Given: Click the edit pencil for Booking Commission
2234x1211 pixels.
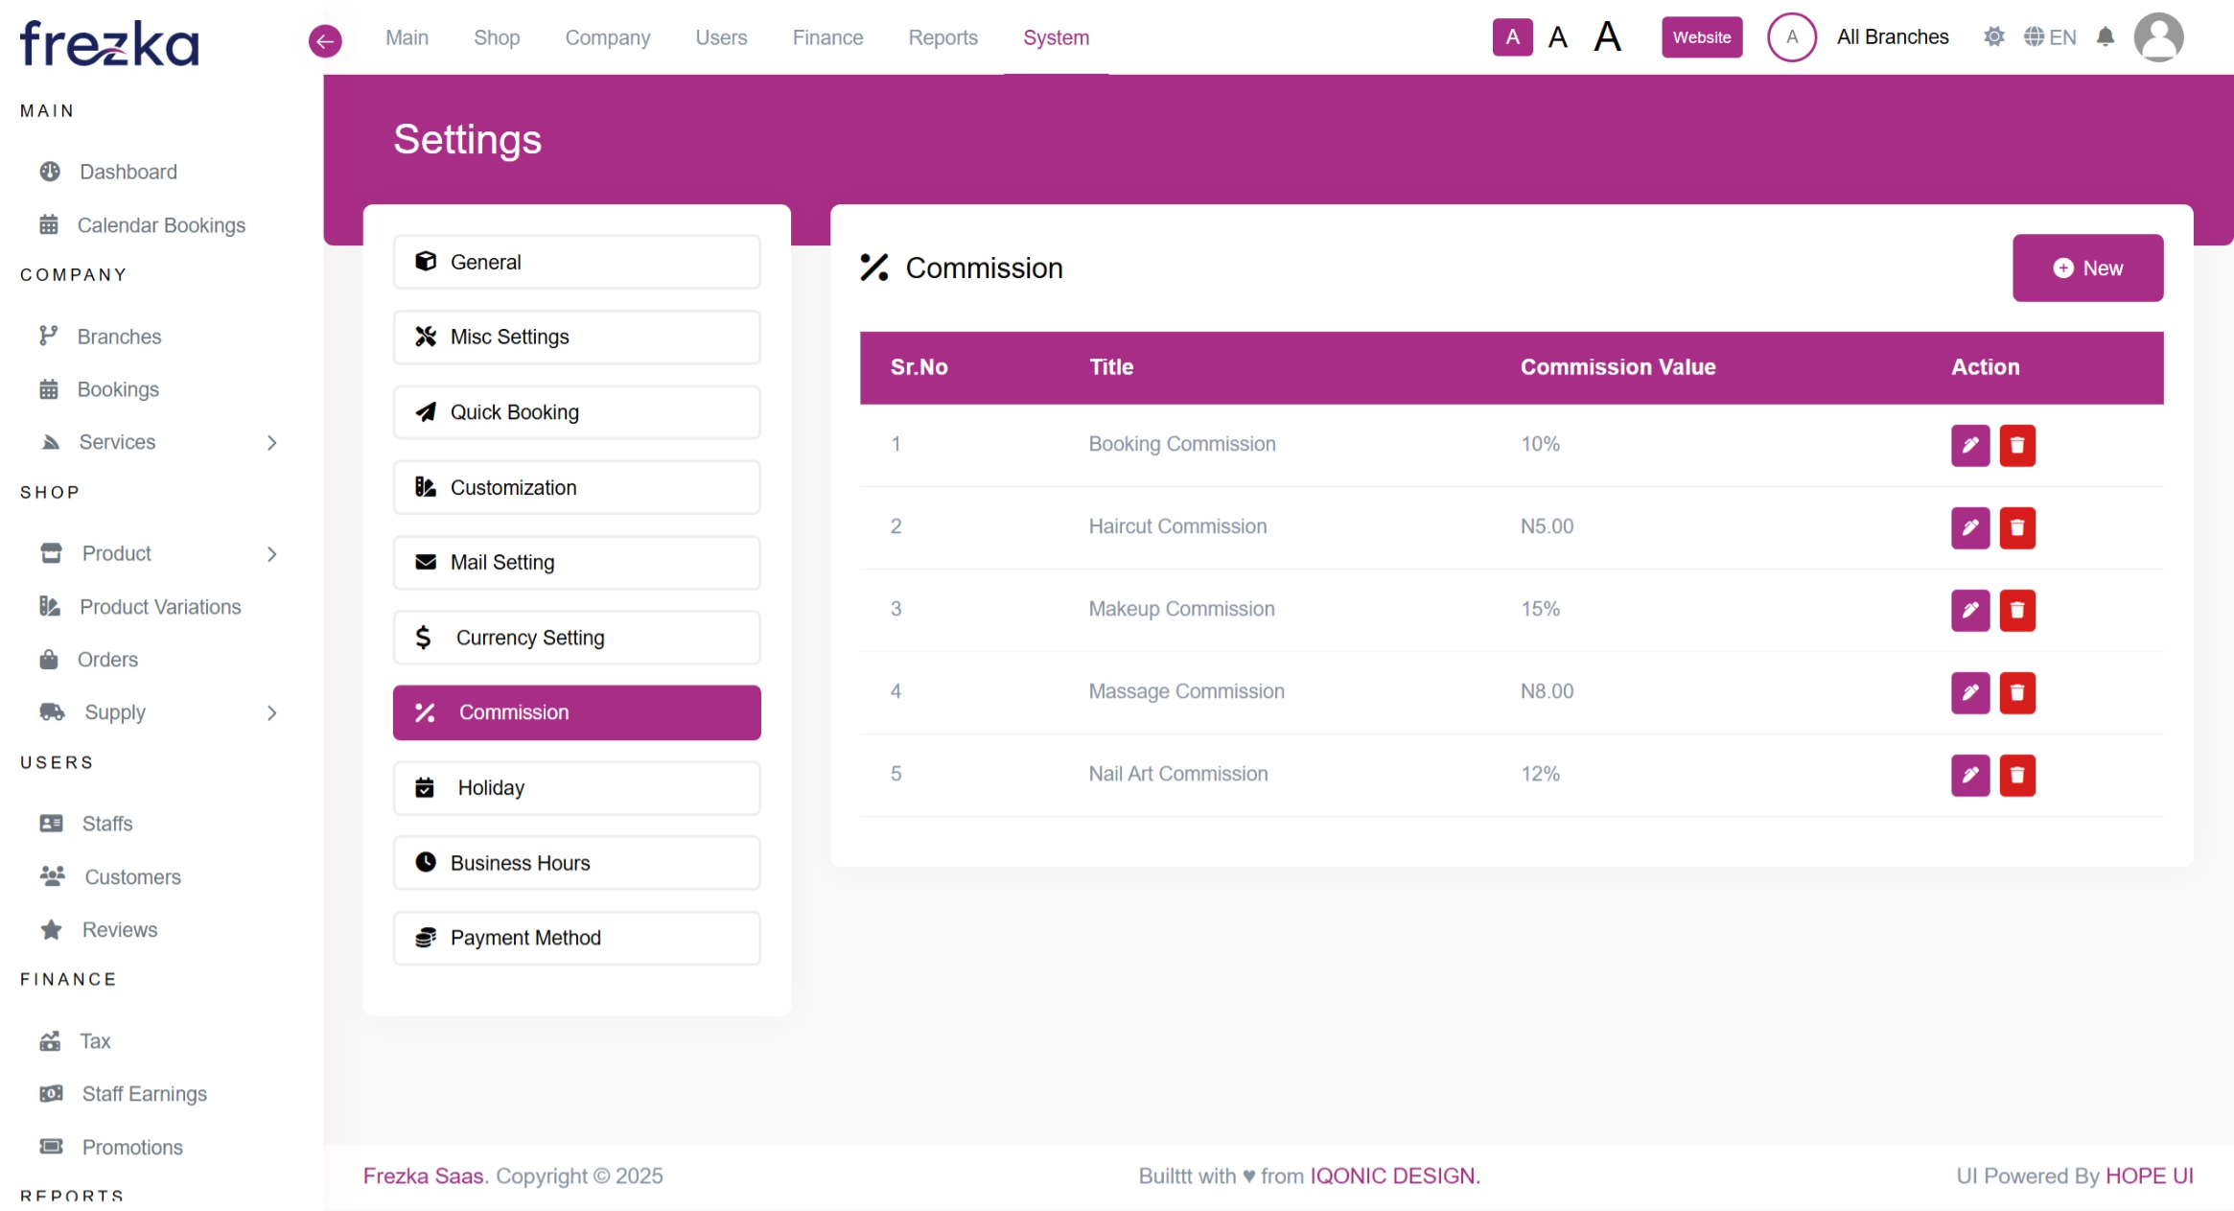Looking at the screenshot, I should point(1969,445).
